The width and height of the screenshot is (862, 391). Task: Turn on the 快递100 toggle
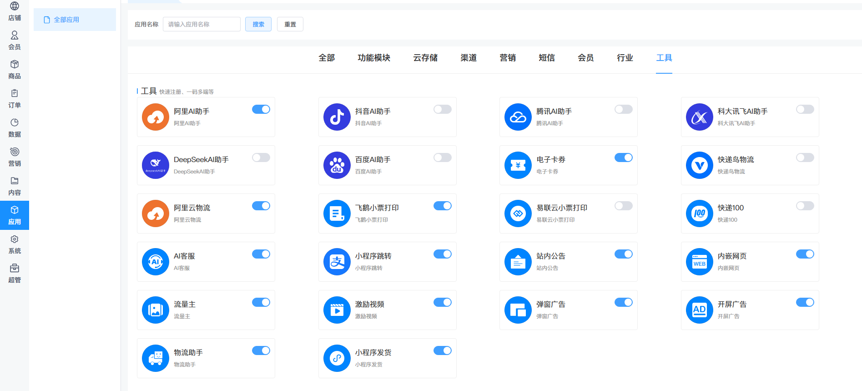[805, 206]
